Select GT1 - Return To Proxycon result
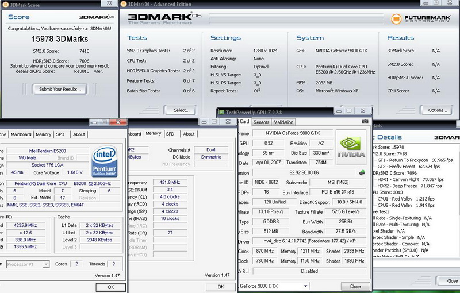This screenshot has height=293, width=460. coord(415,160)
